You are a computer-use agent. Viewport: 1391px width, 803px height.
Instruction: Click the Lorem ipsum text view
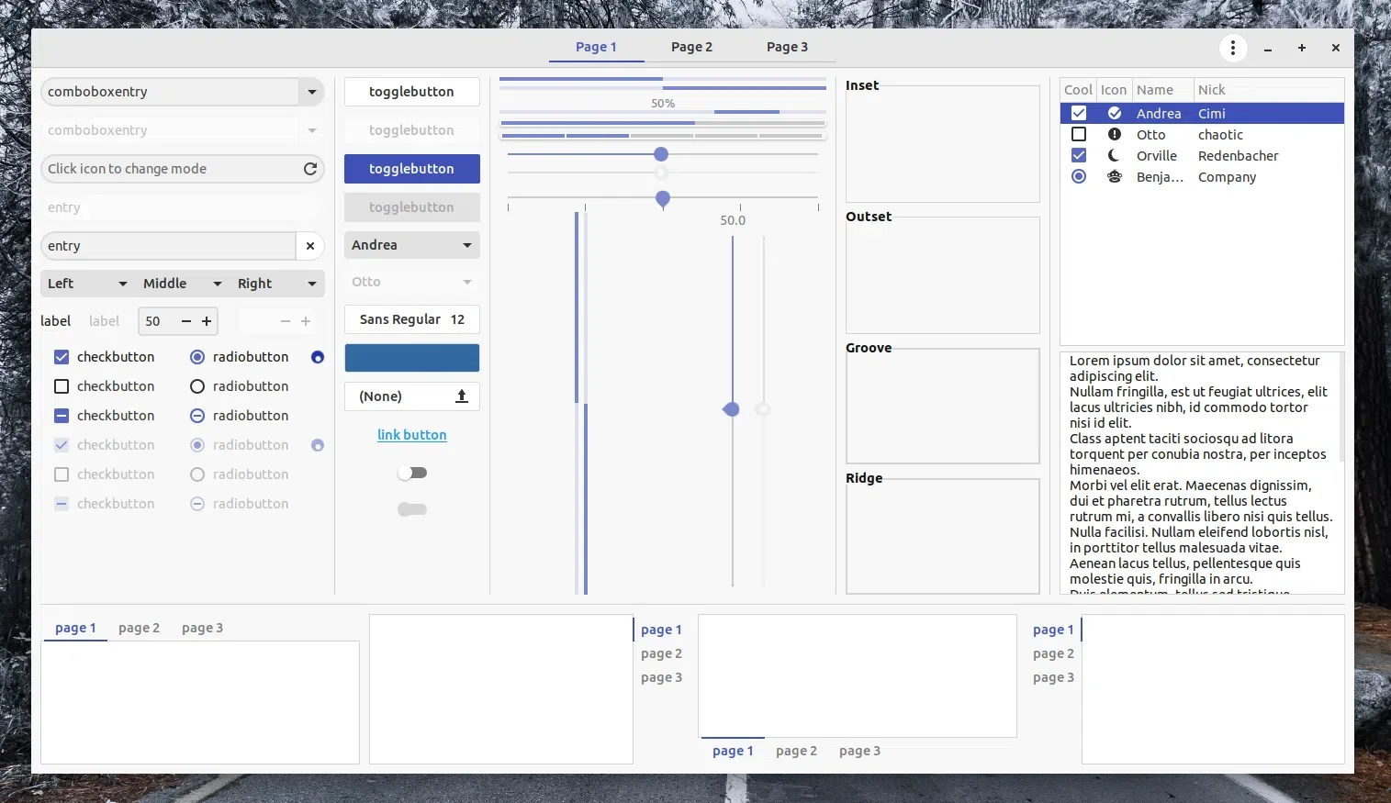[x=1202, y=473]
